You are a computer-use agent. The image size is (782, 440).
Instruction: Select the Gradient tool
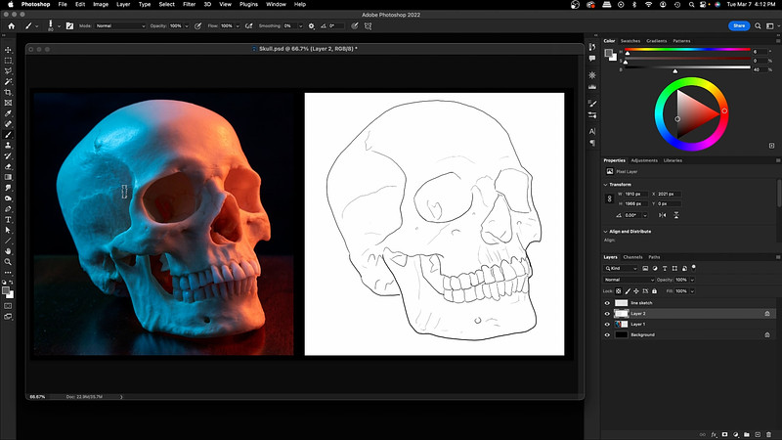(8, 177)
